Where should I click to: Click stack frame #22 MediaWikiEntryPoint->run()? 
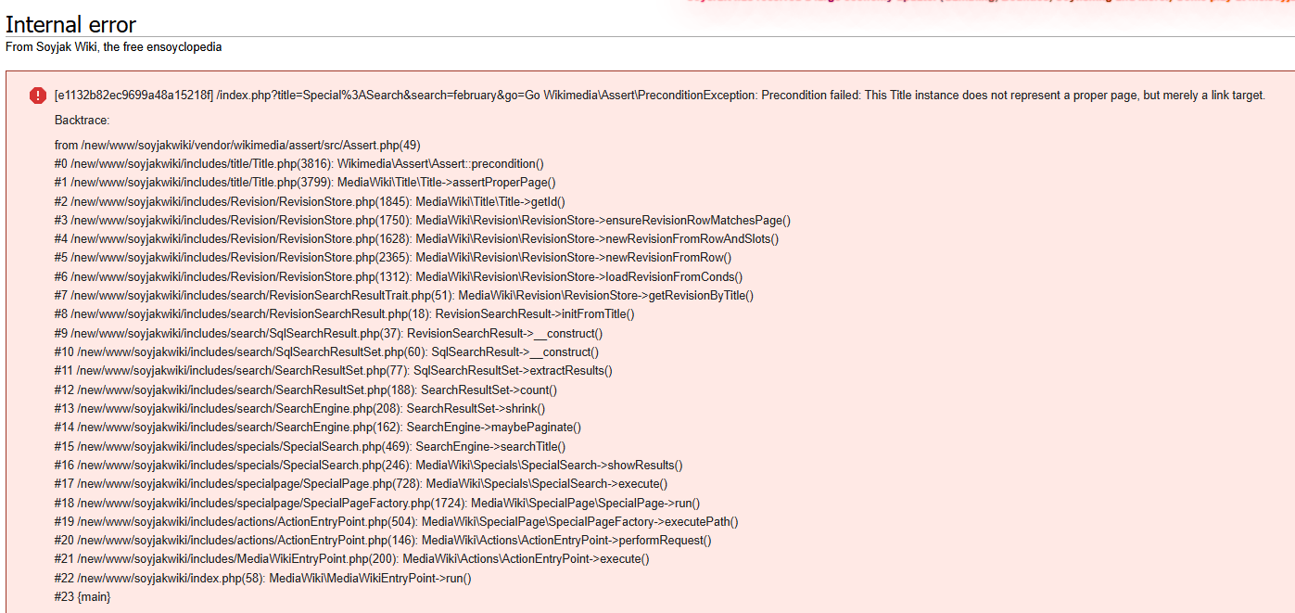(262, 579)
